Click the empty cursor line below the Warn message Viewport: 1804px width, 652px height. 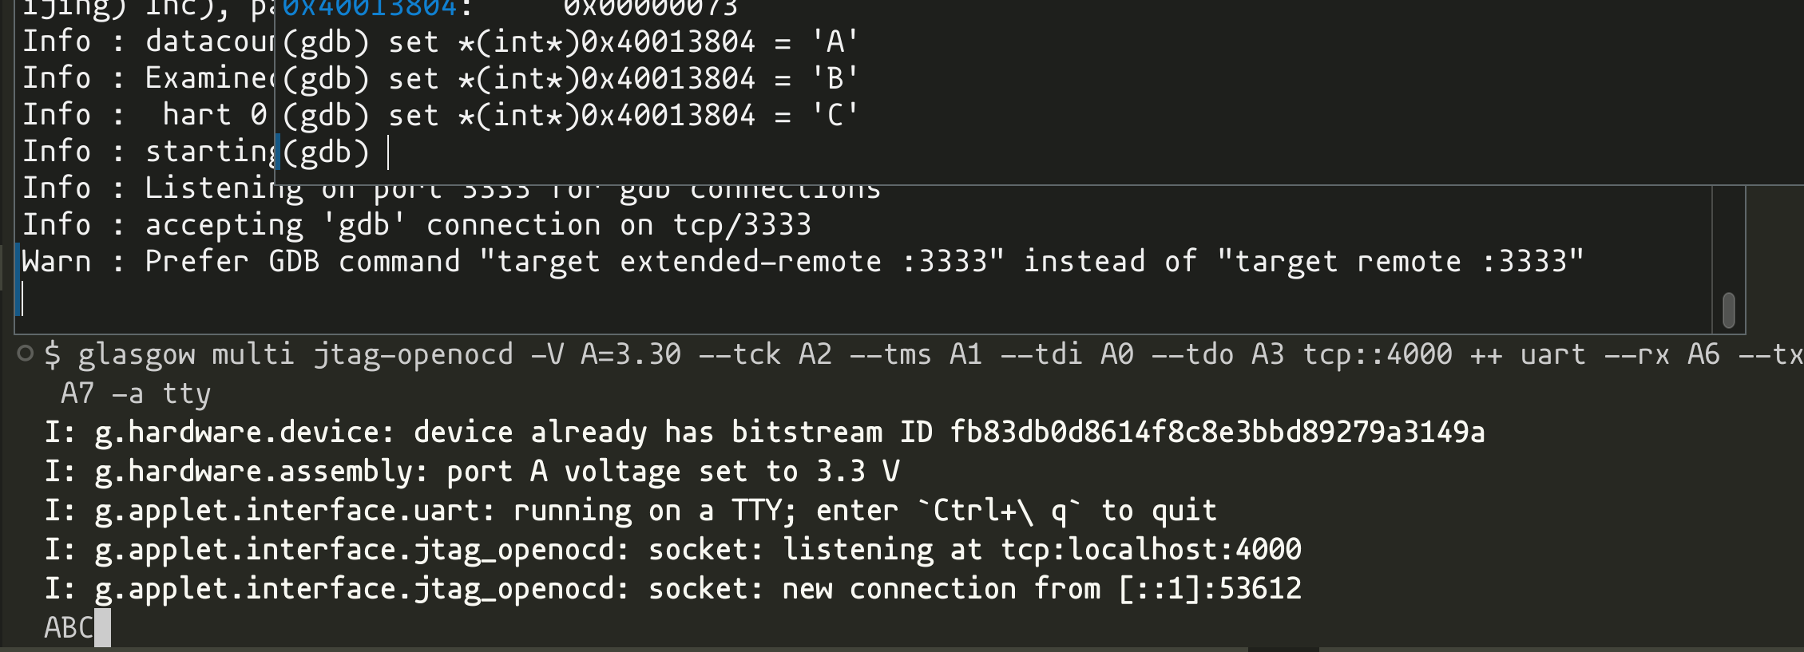862,299
